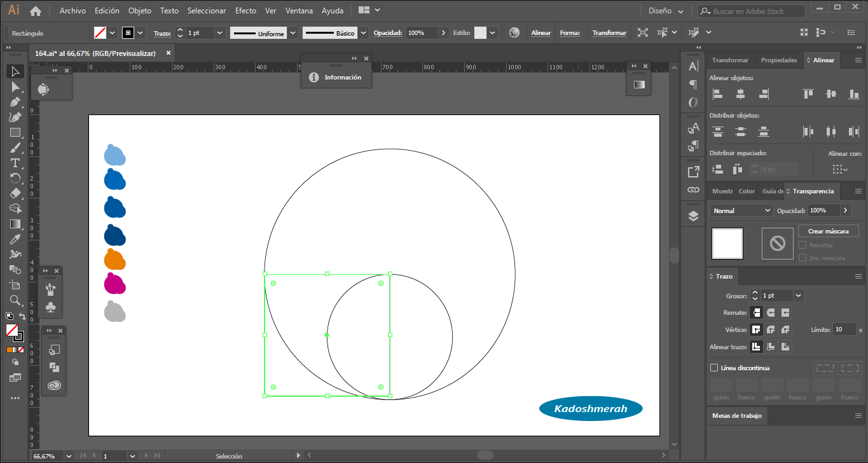The height and width of the screenshot is (463, 868).
Task: Expand the transparency opacity arrow
Action: pyautogui.click(x=846, y=211)
